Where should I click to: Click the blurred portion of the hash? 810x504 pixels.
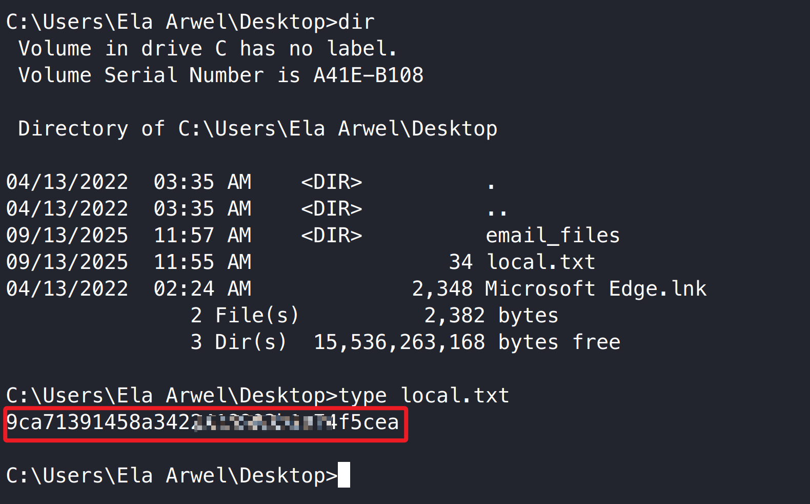pos(261,423)
